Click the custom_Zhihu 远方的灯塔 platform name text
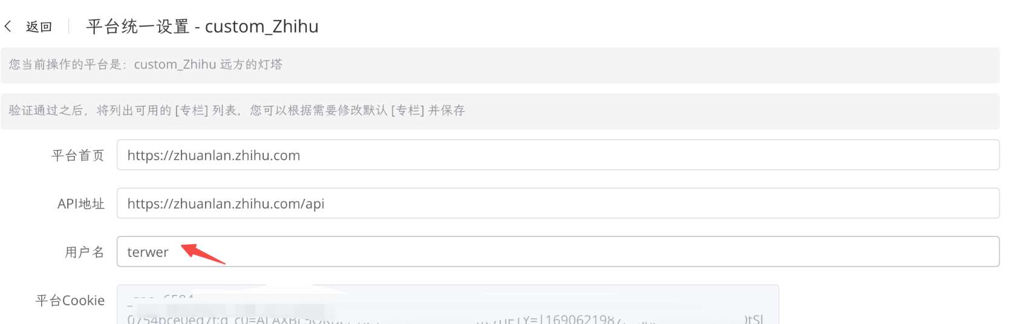The height and width of the screenshot is (324, 1015). coord(208,65)
